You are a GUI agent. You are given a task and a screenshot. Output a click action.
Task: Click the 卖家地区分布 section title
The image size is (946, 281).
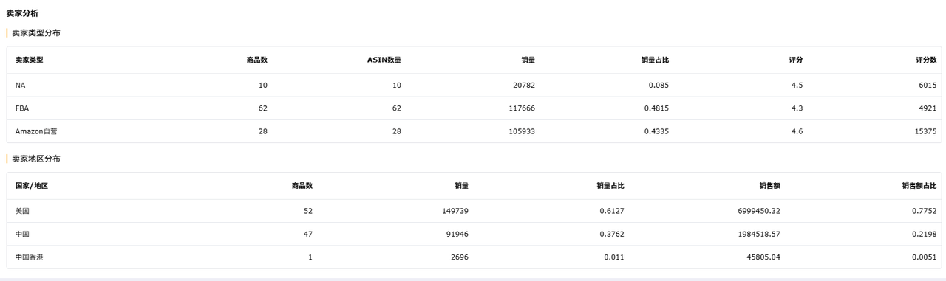(x=36, y=159)
